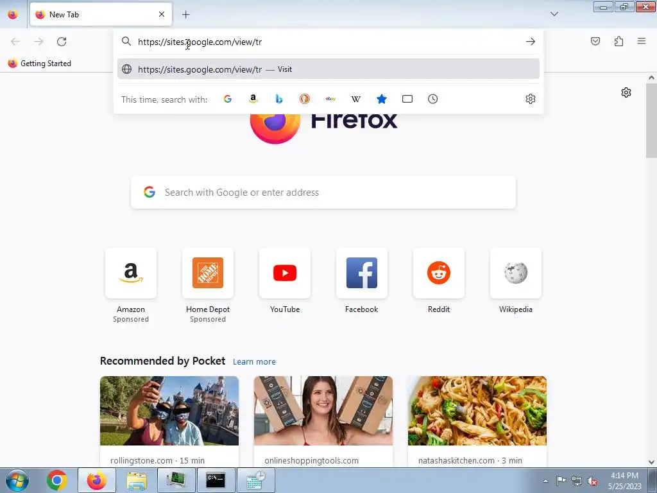This screenshot has width=657, height=493.
Task: Click Learn more Pocket link
Action: [254, 362]
